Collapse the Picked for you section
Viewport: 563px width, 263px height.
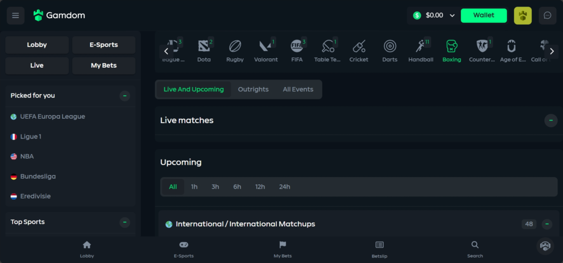[125, 96]
